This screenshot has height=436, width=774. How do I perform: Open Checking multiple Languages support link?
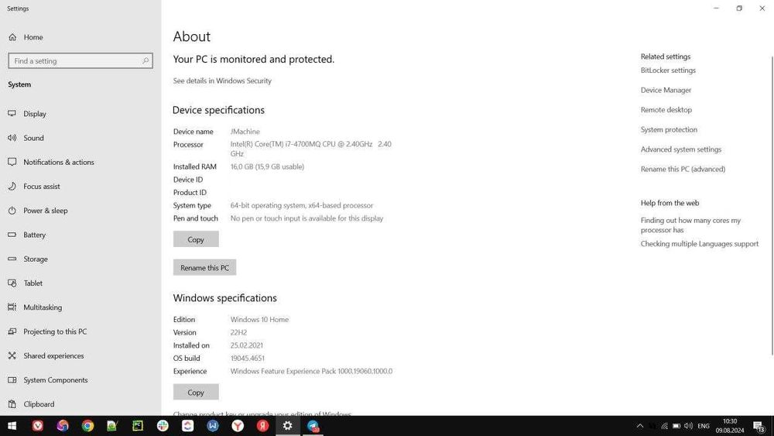(x=700, y=243)
